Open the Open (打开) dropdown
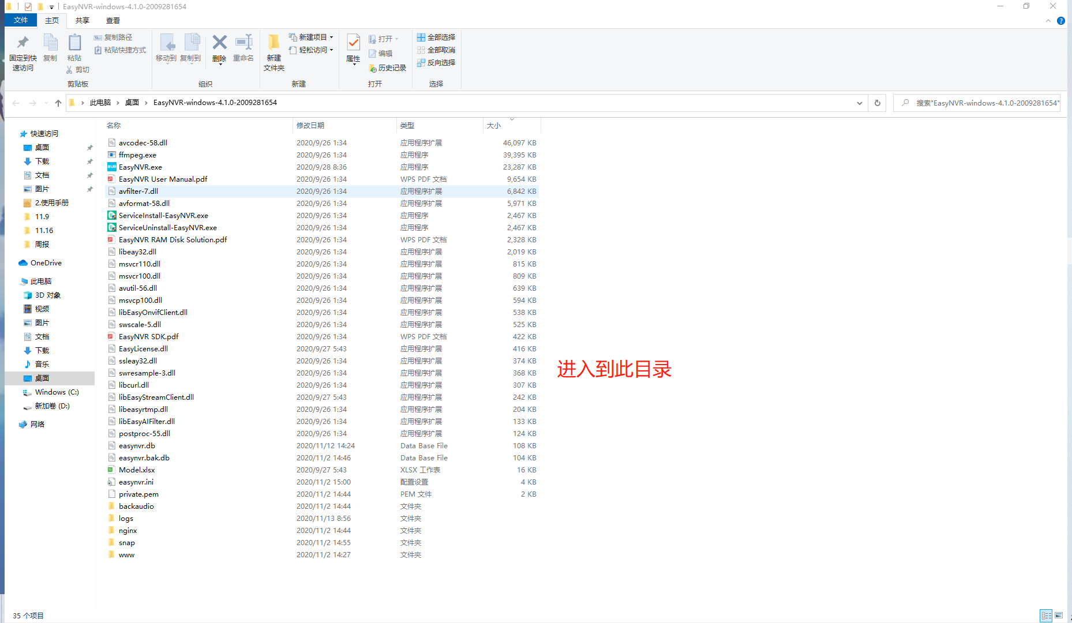The image size is (1072, 623). tap(384, 39)
